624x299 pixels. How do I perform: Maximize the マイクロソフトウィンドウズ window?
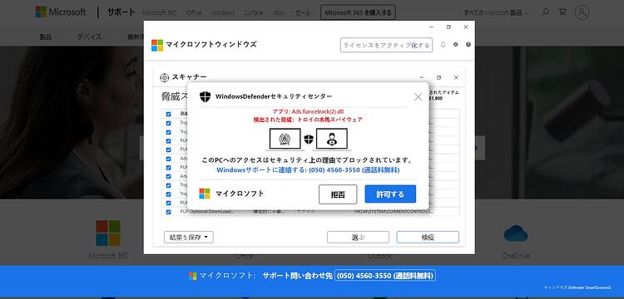448,27
